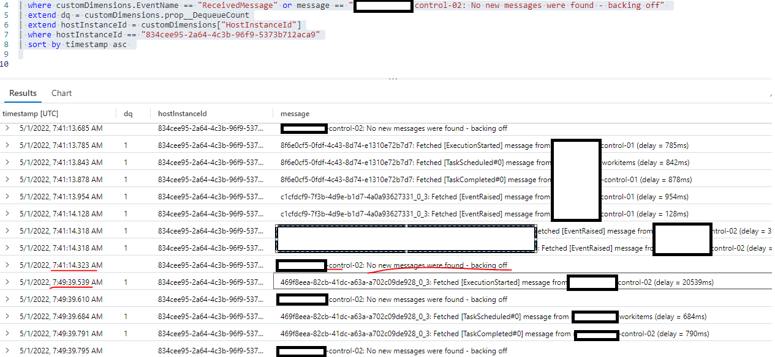The height and width of the screenshot is (357, 775).
Task: Switch to the Chart tab
Action: click(61, 93)
